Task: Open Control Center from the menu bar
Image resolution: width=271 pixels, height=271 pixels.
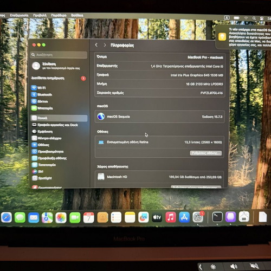Action: (x=262, y=18)
